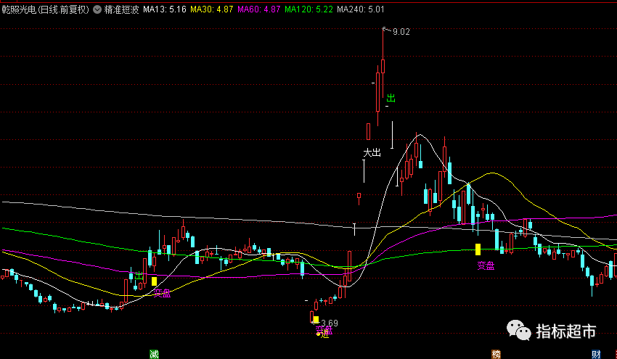617x359 pixels.
Task: Click the green 减 event marker
Action: pyautogui.click(x=154, y=354)
